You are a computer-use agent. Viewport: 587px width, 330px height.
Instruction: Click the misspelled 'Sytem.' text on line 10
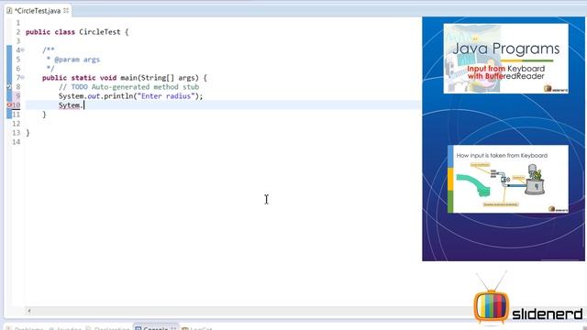pos(71,105)
